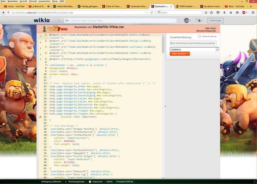Click PortableCSSPad in bottom toolbar
This screenshot has width=257, height=184.
click(x=124, y=182)
